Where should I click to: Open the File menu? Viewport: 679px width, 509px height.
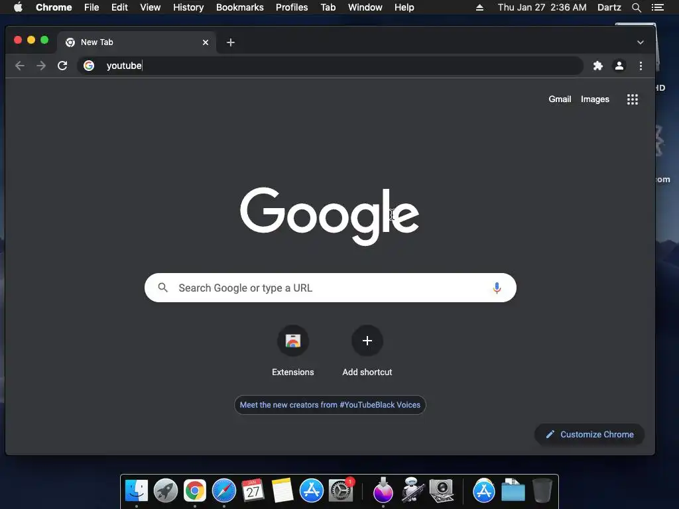[x=92, y=7]
